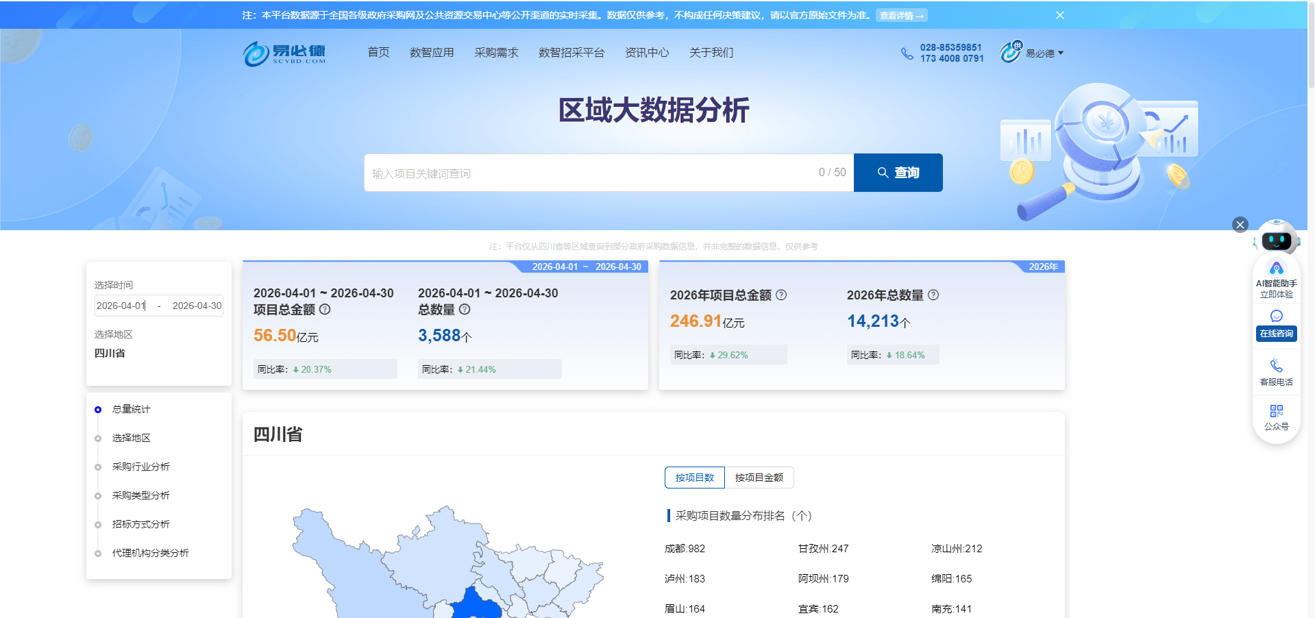Open 采购需求 menu

(496, 53)
